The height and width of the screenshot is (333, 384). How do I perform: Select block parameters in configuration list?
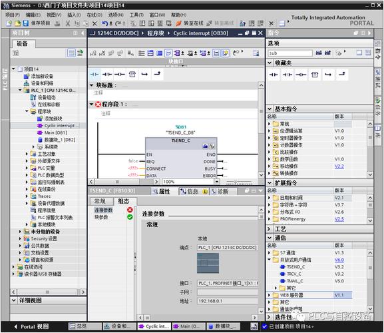(x=101, y=217)
